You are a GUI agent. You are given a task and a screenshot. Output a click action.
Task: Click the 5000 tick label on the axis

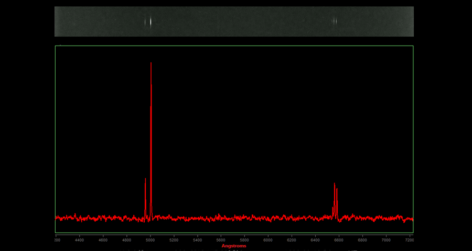pyautogui.click(x=150, y=240)
